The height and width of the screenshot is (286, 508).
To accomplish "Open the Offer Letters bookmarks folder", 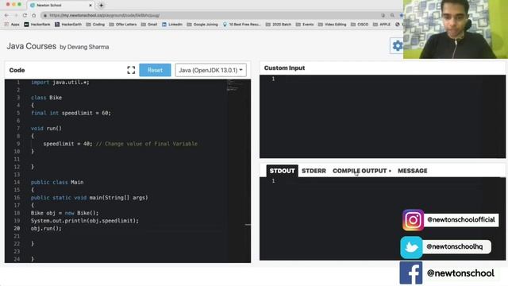I will tap(123, 25).
